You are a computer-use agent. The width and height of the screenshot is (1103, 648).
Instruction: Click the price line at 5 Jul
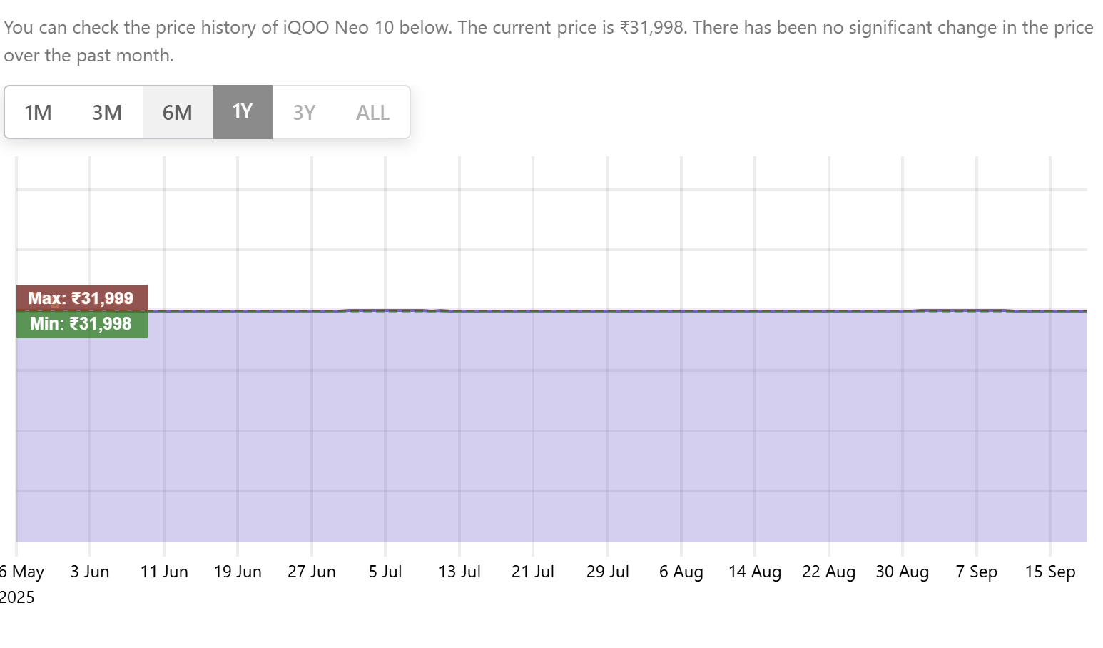click(x=385, y=310)
